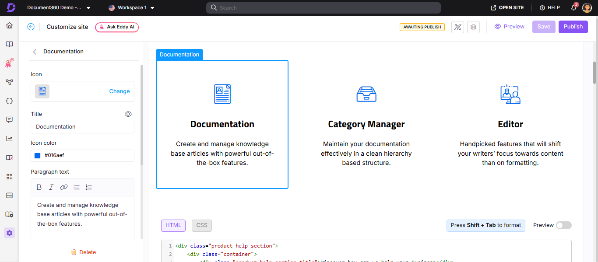
Task: Open the purple settings gear in sidebar
Action: point(9,233)
